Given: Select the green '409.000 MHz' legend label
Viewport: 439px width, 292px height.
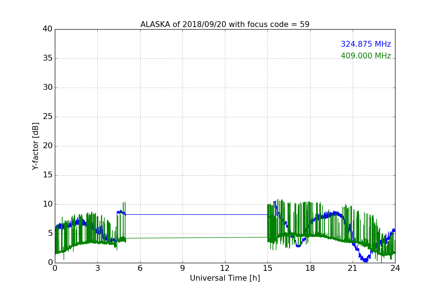Looking at the screenshot, I should [x=366, y=56].
